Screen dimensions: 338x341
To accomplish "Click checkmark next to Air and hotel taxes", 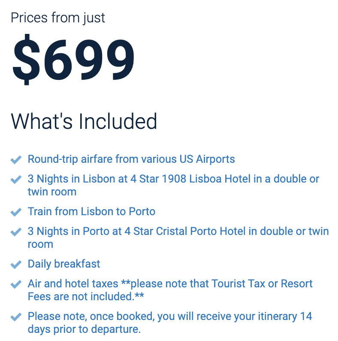I will (16, 284).
